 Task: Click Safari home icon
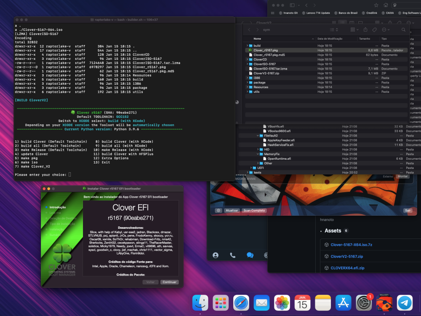point(386,5)
